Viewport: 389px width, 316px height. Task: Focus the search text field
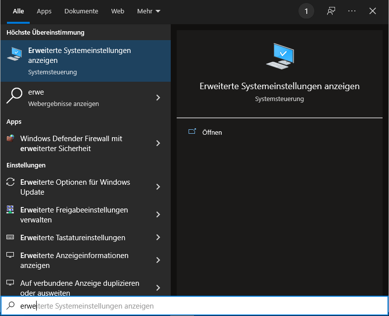point(194,306)
